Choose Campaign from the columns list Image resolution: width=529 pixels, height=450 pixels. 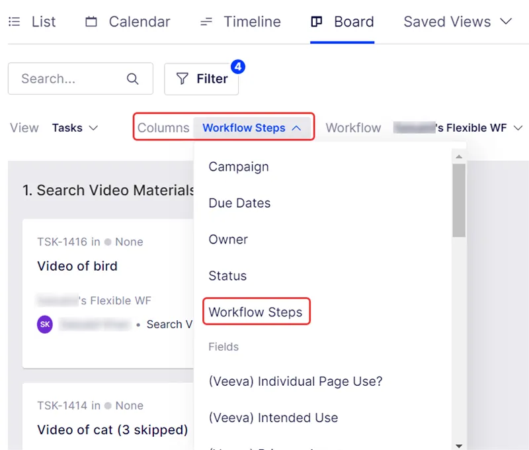pyautogui.click(x=239, y=167)
